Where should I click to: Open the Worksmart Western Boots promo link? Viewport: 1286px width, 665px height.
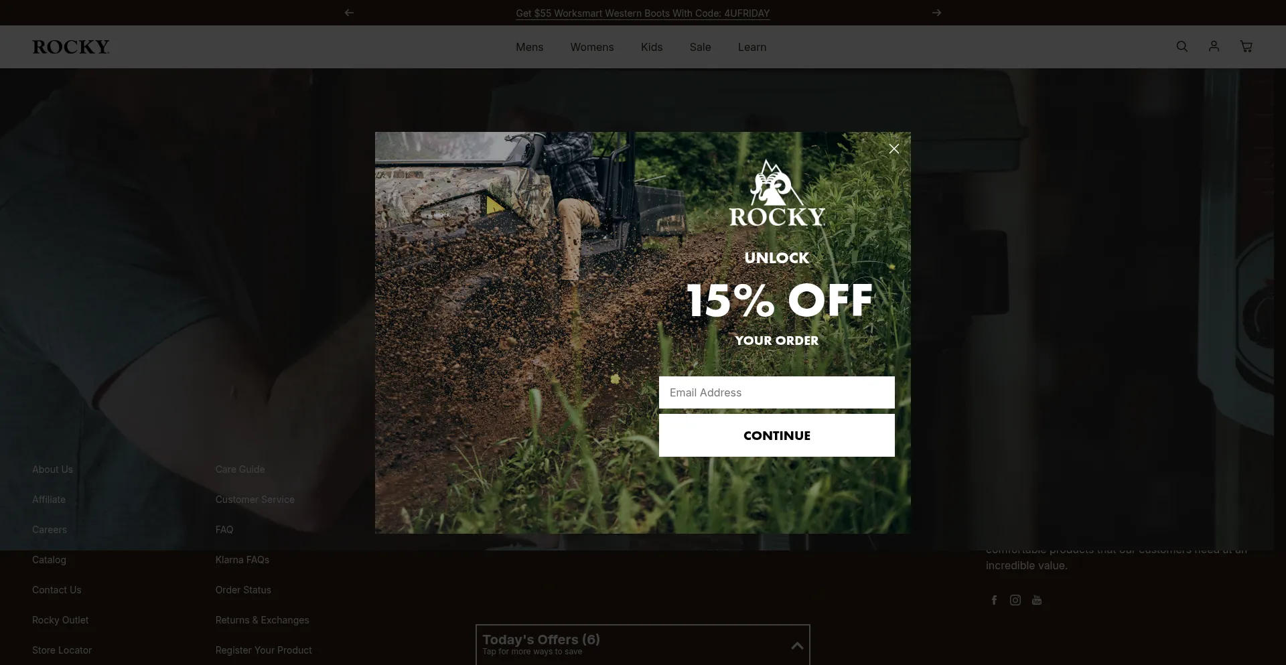642,13
